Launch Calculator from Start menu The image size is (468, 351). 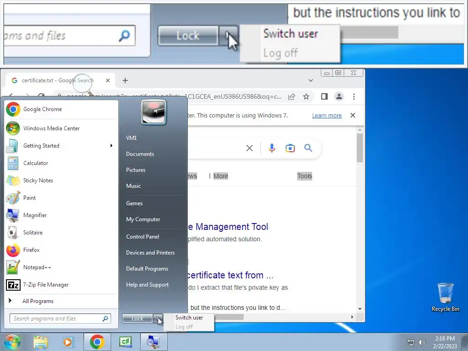click(x=60, y=163)
